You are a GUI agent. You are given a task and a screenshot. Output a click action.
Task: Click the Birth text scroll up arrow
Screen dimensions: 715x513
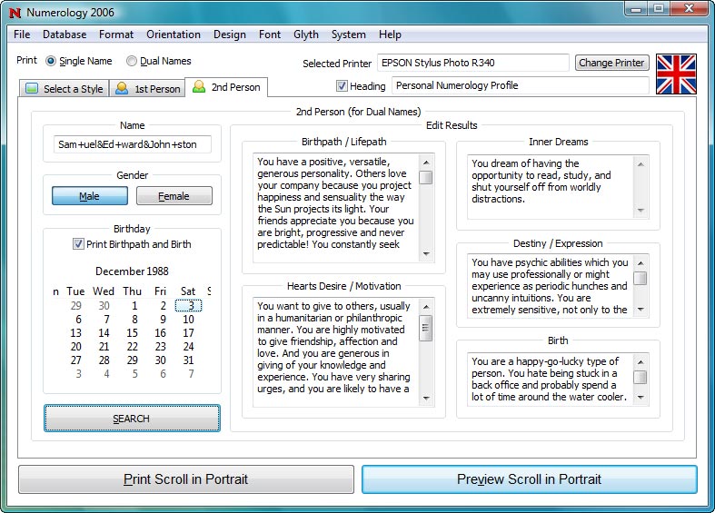pos(641,361)
